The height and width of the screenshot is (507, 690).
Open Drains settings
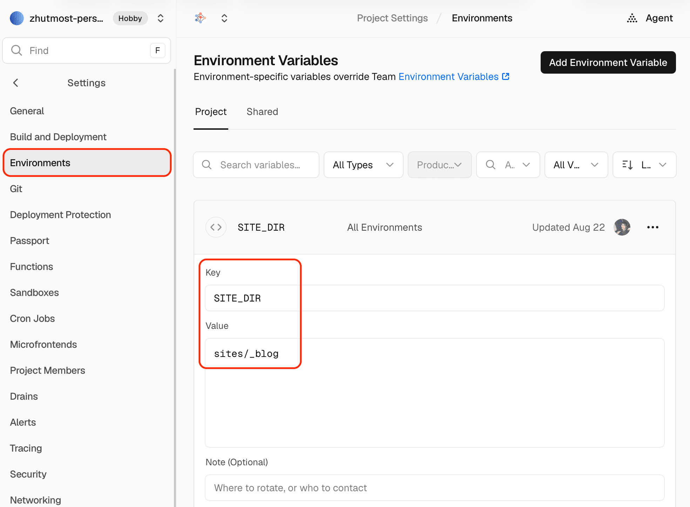coord(24,396)
